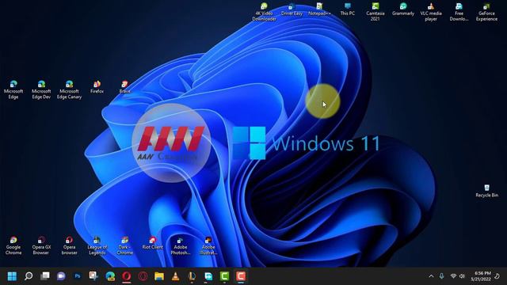Select the Firefox desktop icon
Image resolution: width=507 pixels, height=285 pixels.
click(97, 88)
